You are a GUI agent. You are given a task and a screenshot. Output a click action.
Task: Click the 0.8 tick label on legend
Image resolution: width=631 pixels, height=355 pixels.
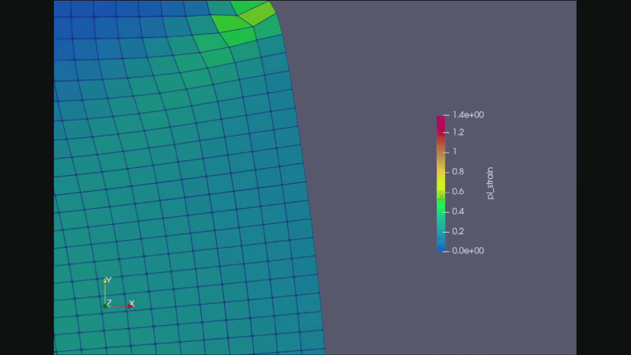(x=457, y=171)
